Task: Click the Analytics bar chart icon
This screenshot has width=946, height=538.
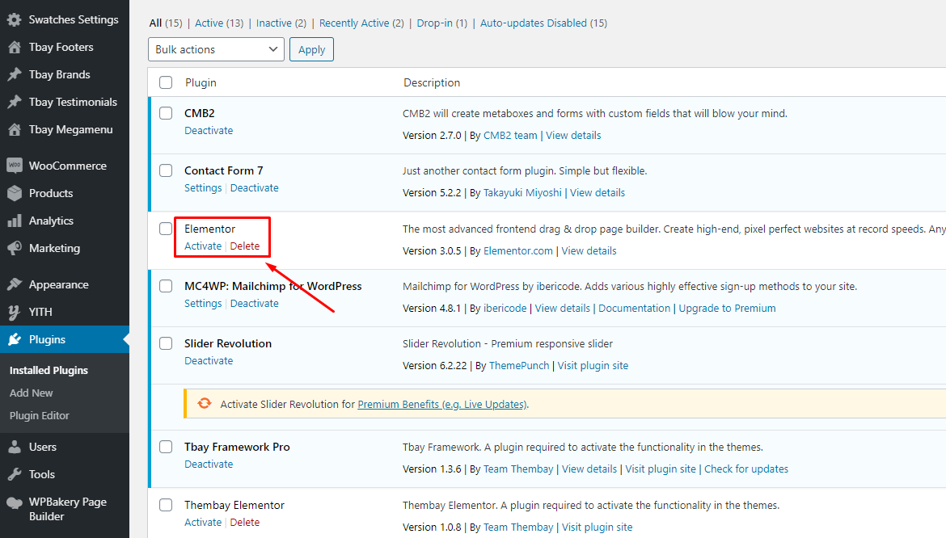Action: coord(15,221)
